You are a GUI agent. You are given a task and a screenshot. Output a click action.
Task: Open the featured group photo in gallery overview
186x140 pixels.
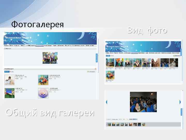pos(50,58)
